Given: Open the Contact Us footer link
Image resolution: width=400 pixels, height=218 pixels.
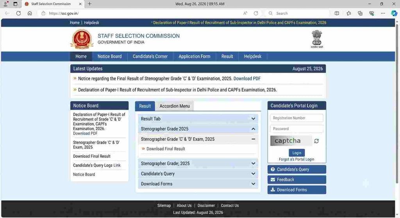Looking at the screenshot, I should click(230, 205).
